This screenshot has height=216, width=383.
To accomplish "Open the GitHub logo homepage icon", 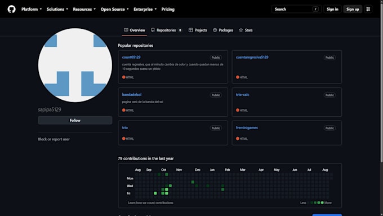I will tap(11, 9).
